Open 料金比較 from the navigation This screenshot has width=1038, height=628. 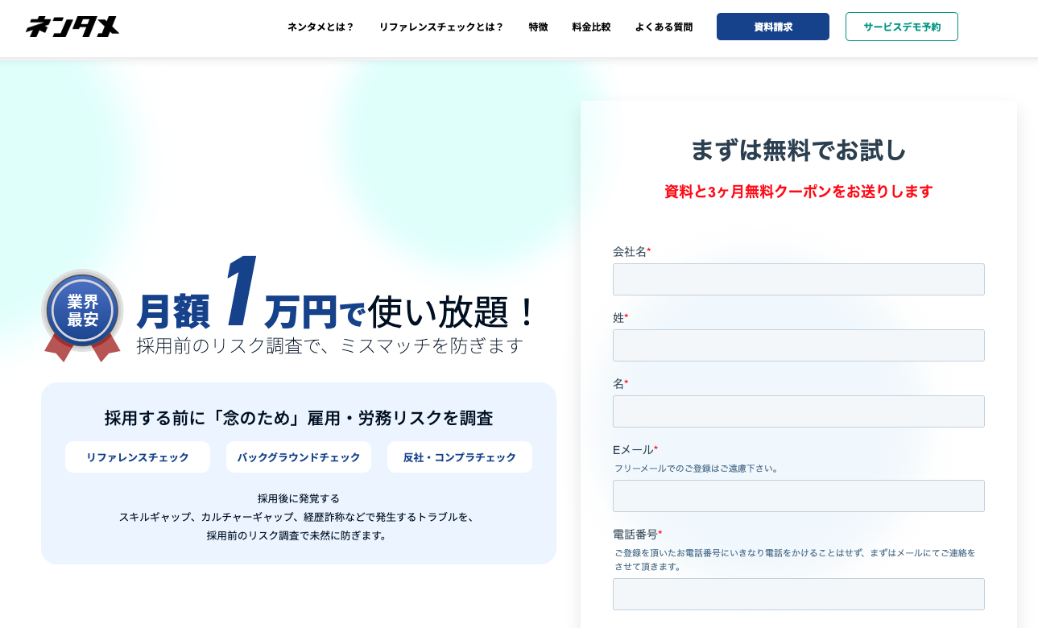pyautogui.click(x=591, y=27)
